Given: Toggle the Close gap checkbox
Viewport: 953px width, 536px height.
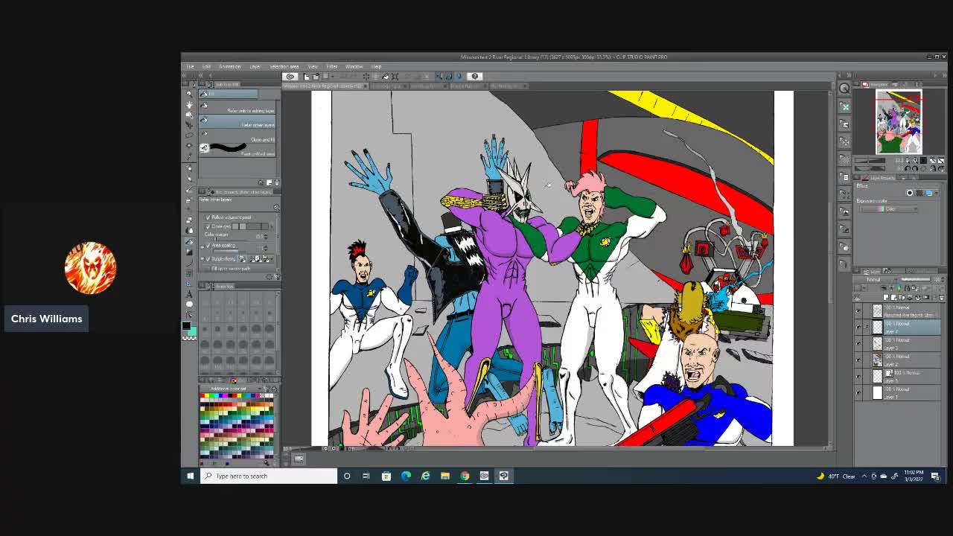Looking at the screenshot, I should pos(208,226).
